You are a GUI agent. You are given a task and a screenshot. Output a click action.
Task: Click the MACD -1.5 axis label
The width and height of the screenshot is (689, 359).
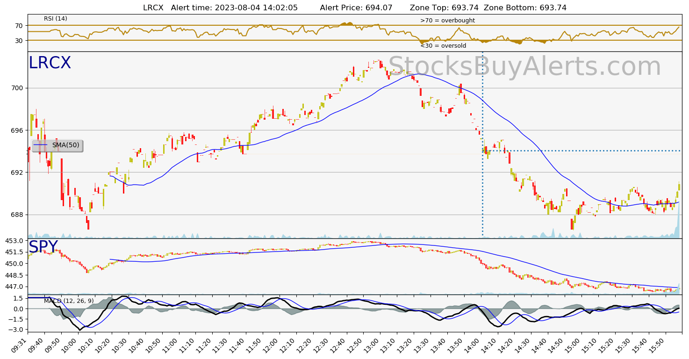(16, 319)
